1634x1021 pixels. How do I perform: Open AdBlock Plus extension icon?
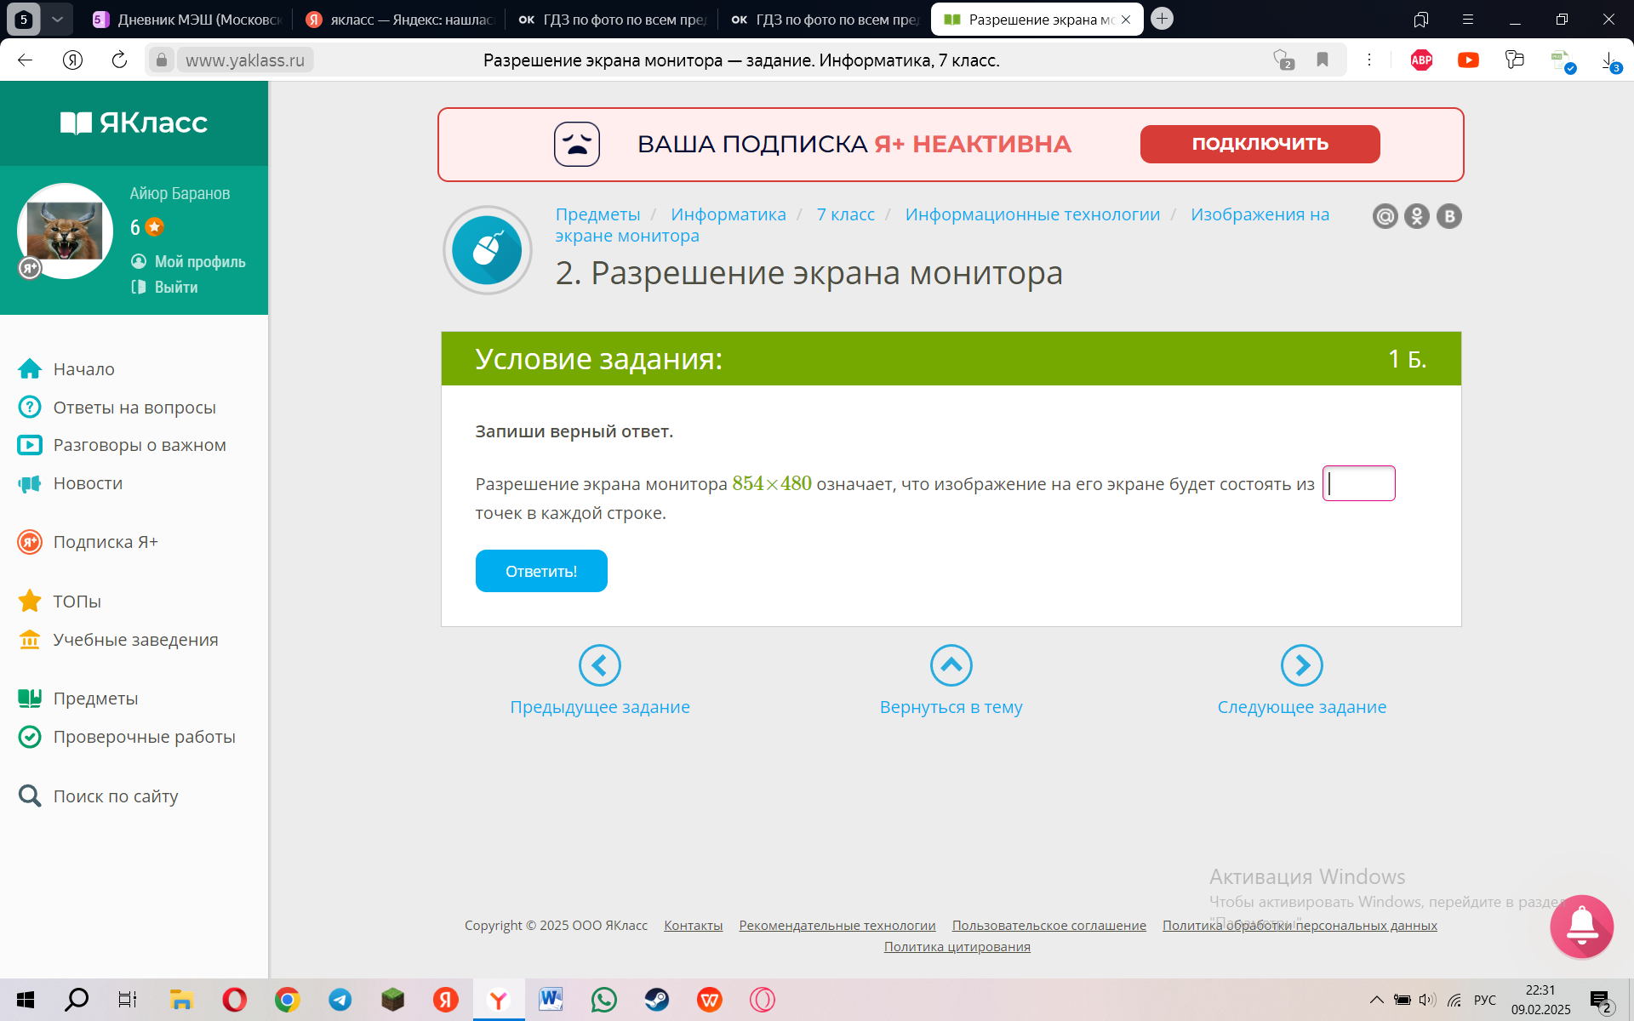1421,60
